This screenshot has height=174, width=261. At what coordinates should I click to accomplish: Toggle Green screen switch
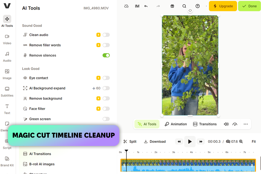(106, 119)
